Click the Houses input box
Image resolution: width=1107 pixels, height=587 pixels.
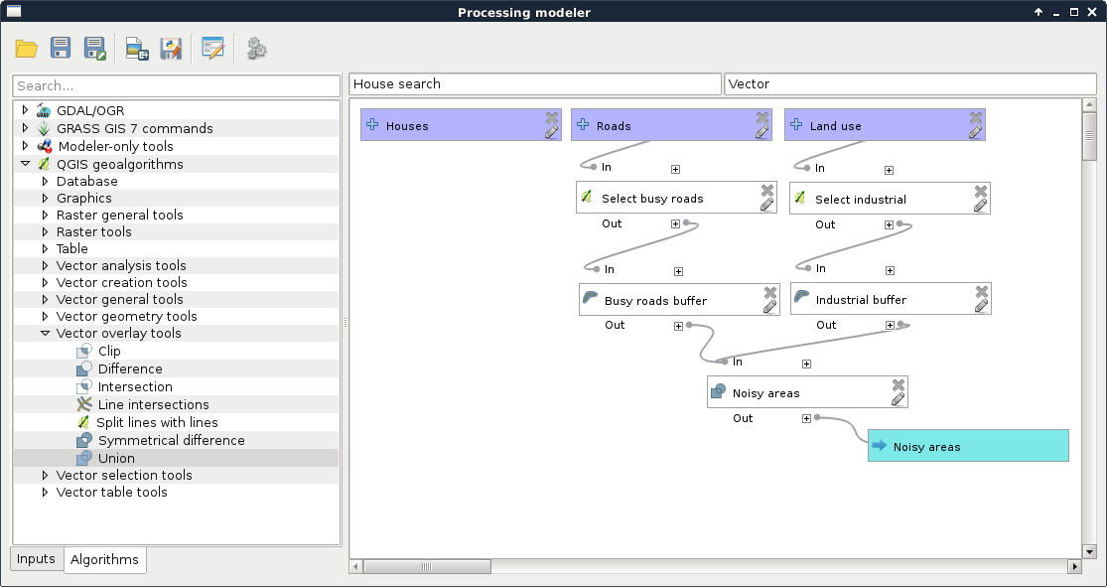point(461,125)
